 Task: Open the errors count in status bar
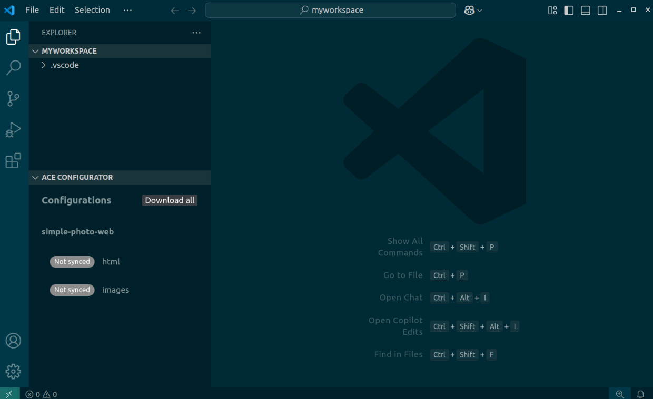33,394
